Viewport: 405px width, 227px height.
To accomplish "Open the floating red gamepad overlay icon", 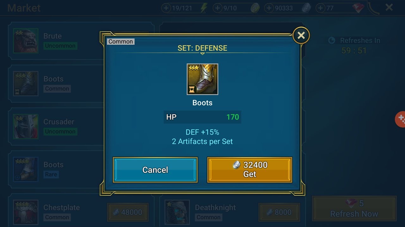I will point(400,119).
